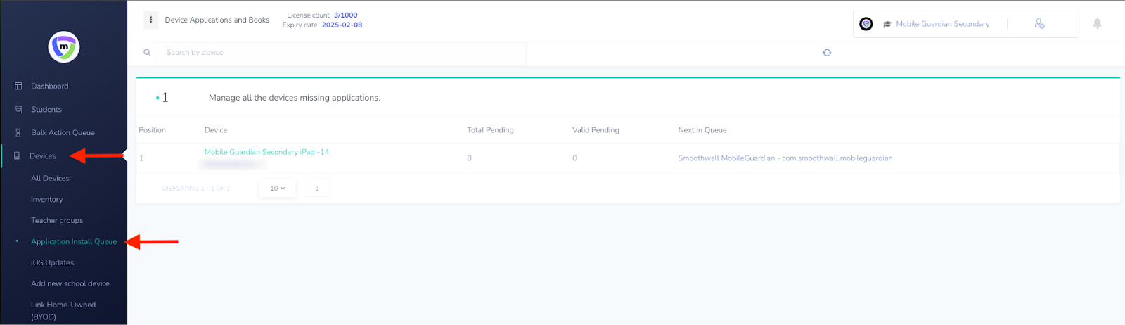Open the Inventory submenu
Image resolution: width=1125 pixels, height=325 pixels.
tap(46, 200)
